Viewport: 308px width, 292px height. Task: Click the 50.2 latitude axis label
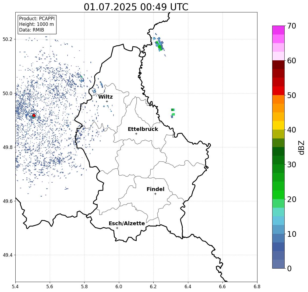tap(8, 39)
